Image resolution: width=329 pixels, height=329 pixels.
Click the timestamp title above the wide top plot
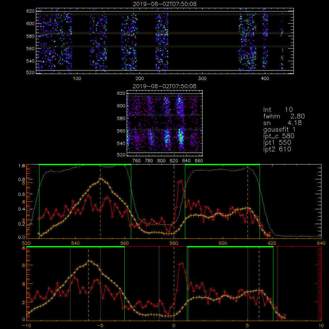(x=165, y=4)
